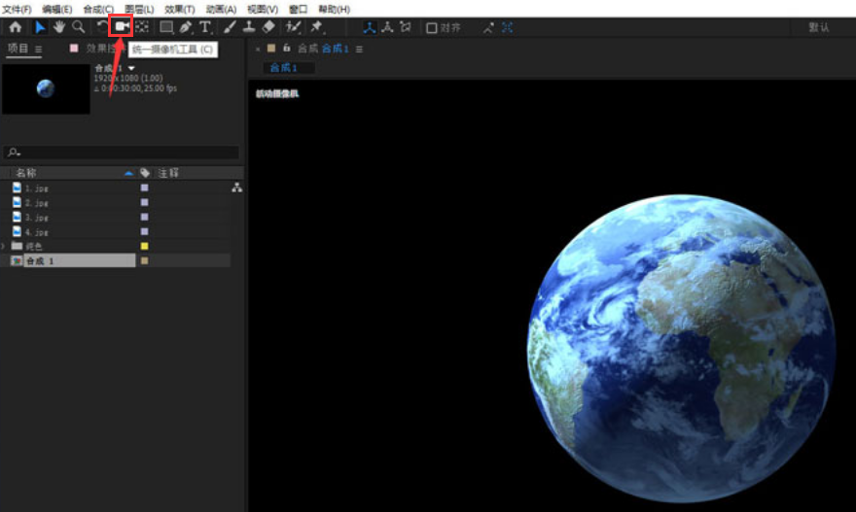Pick the Clone Stamp tool
This screenshot has height=512, width=856.
pyautogui.click(x=249, y=27)
